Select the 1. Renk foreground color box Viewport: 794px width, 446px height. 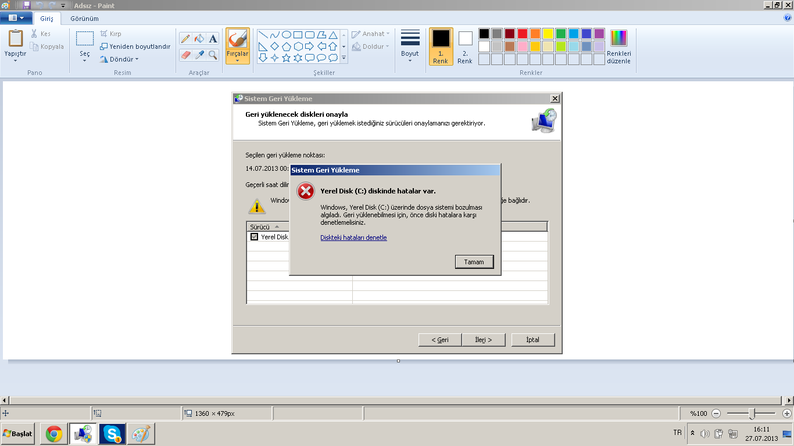[441, 46]
